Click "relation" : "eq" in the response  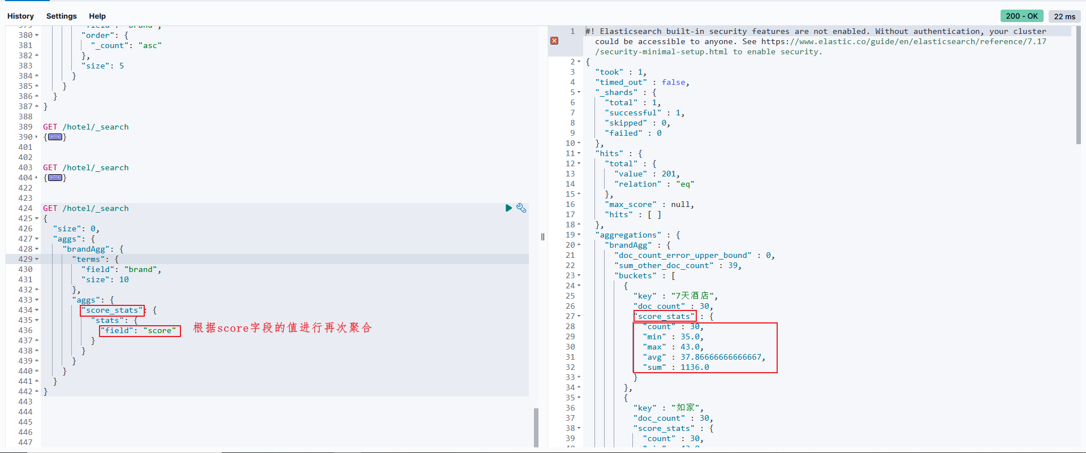(x=654, y=184)
